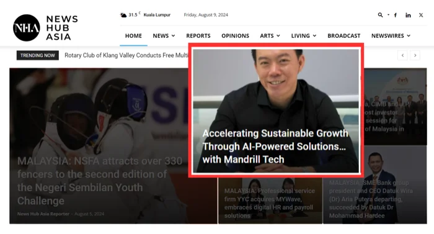The image size is (434, 234).
Task: Expand the LIVING dropdown menu
Action: coord(304,36)
